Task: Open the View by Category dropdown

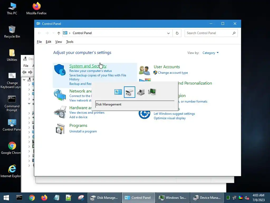Action: 210,53
